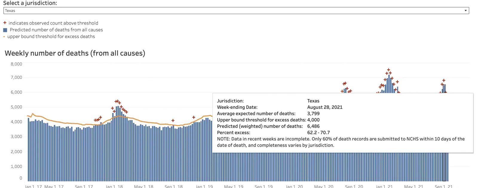This screenshot has height=188, width=478.
Task: Select 'Predicted number of deaths' legend label
Action: click(x=56, y=30)
